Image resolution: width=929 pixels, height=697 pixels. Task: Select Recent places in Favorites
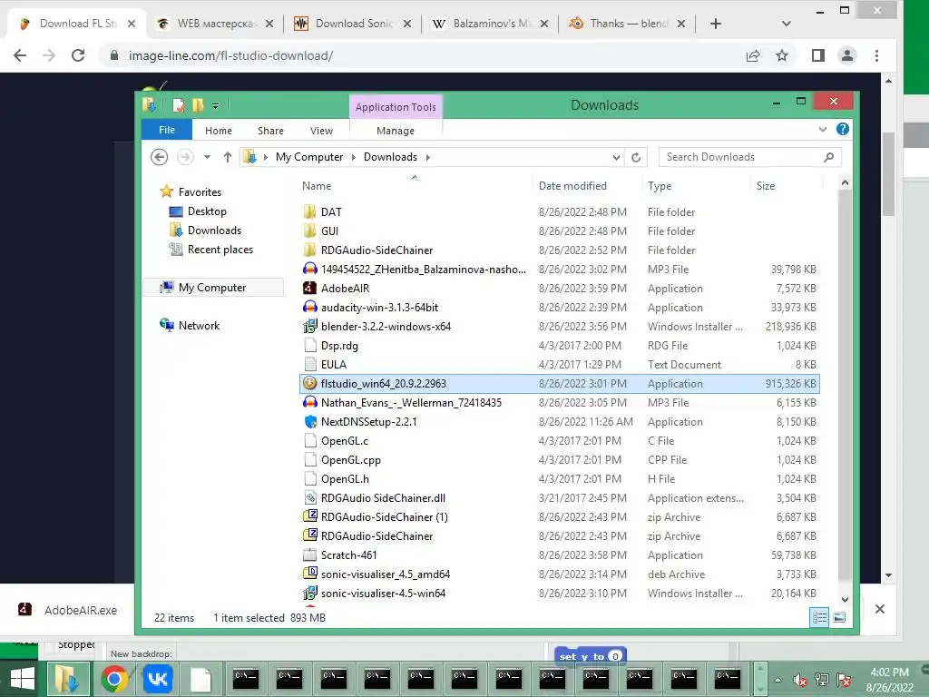pyautogui.click(x=220, y=250)
